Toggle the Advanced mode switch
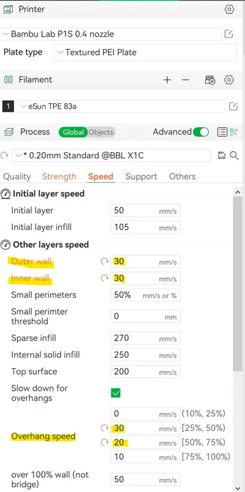Viewport: 245px width, 492px height. coord(201,132)
